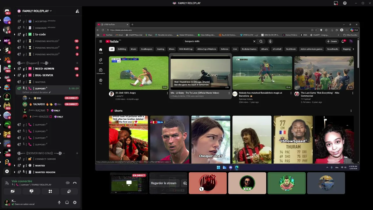
Task: Open '0% Chill 100% Angry' video thumbnail
Action: pos(139,73)
